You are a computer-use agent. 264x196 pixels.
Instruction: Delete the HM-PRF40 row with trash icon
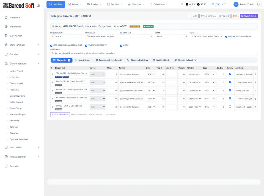(x=255, y=91)
